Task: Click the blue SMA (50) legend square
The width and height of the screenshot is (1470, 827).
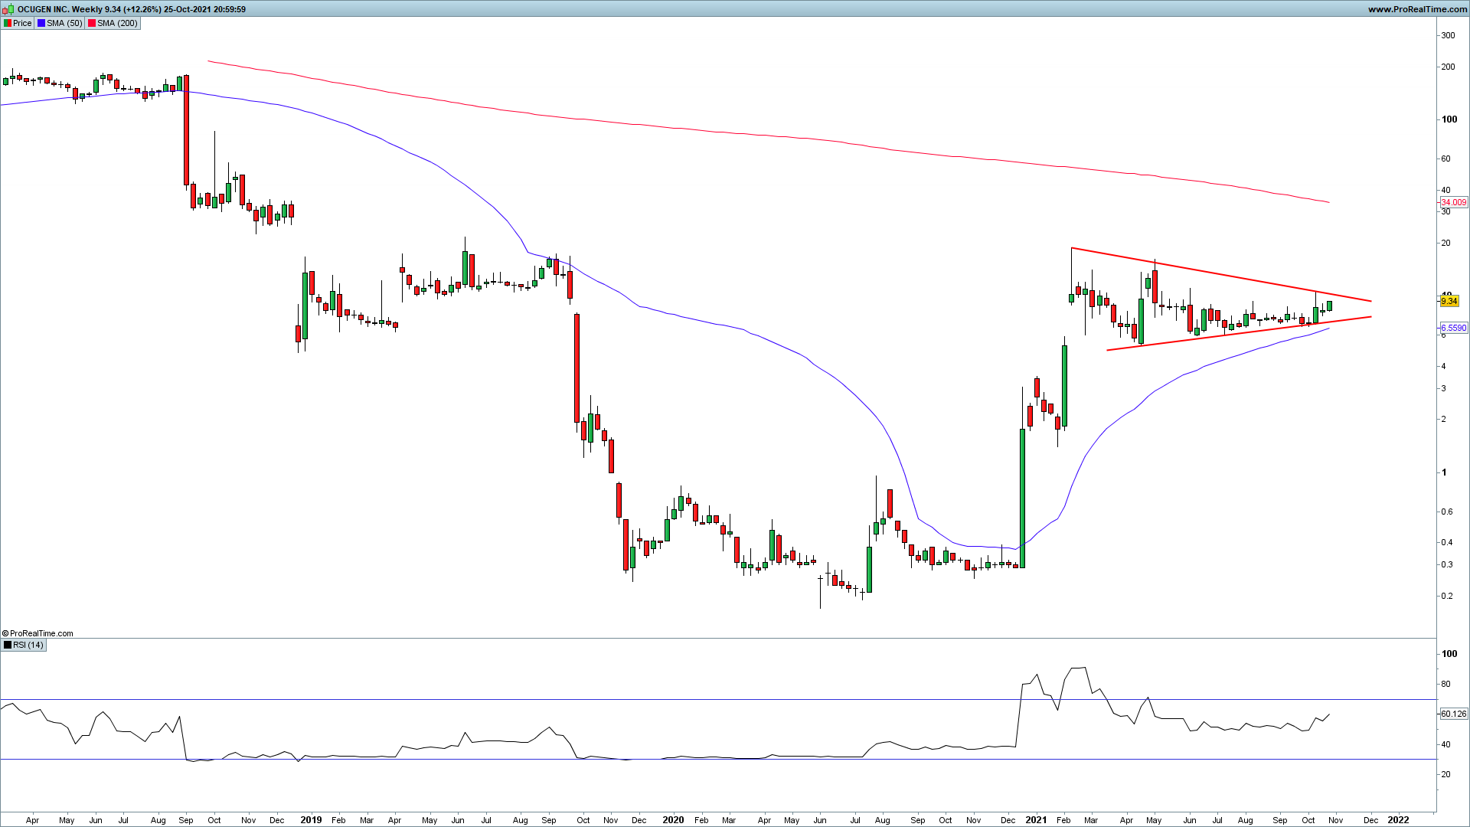Action: (41, 24)
